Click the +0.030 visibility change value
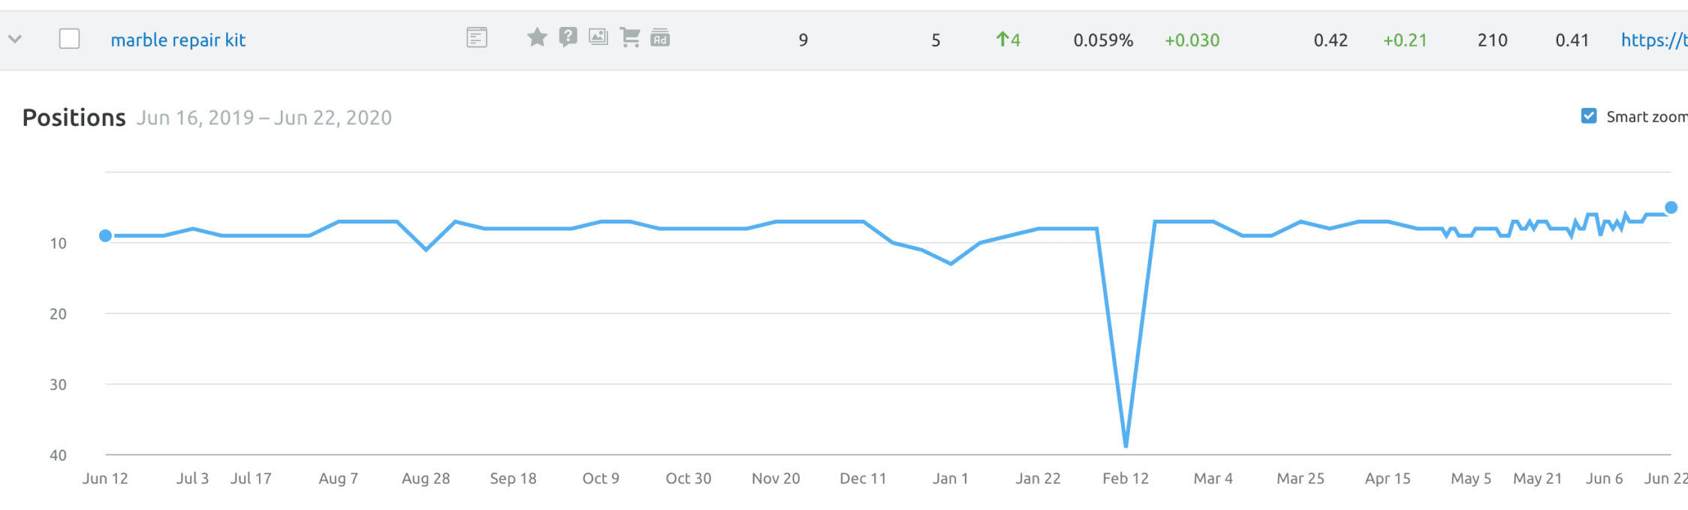The width and height of the screenshot is (1688, 510). point(1192,40)
